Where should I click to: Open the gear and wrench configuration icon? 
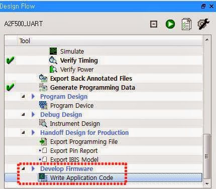pos(203,24)
